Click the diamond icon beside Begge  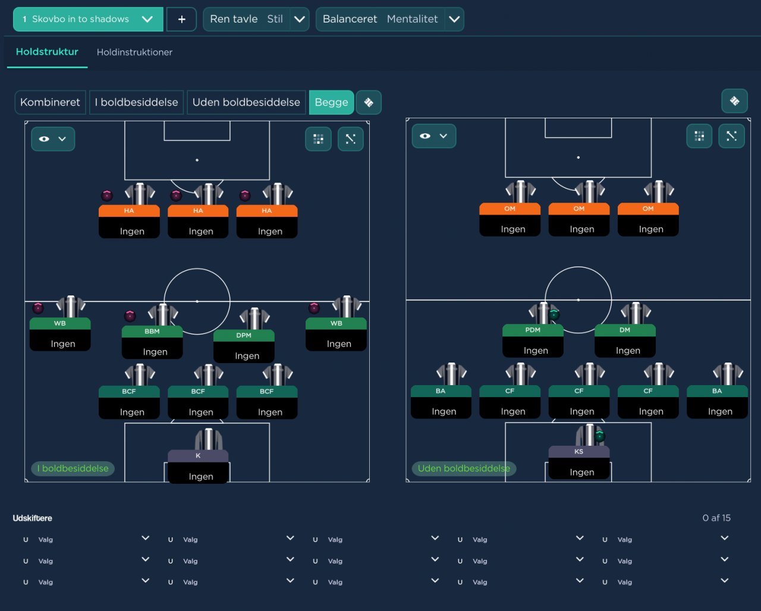(x=369, y=102)
